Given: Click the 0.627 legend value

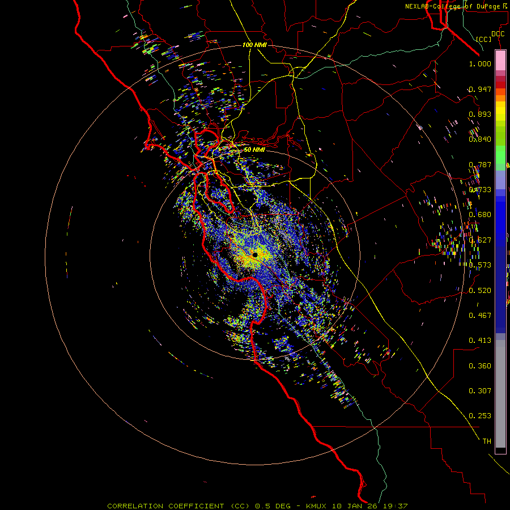Looking at the screenshot, I should 480,240.
